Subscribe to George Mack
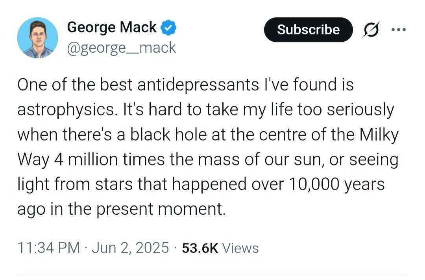The height and width of the screenshot is (280, 425). tap(309, 29)
